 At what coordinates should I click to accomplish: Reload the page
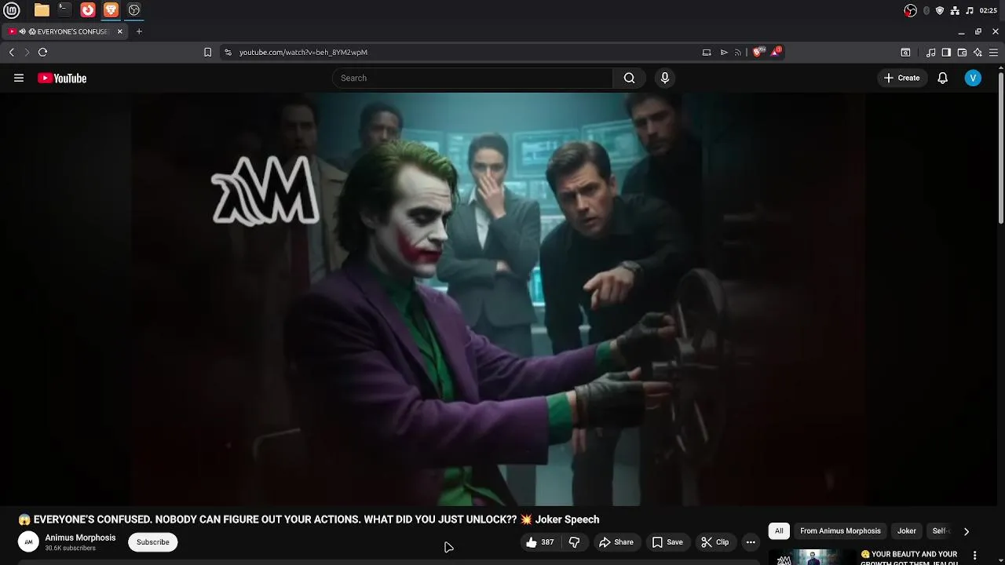click(x=42, y=52)
